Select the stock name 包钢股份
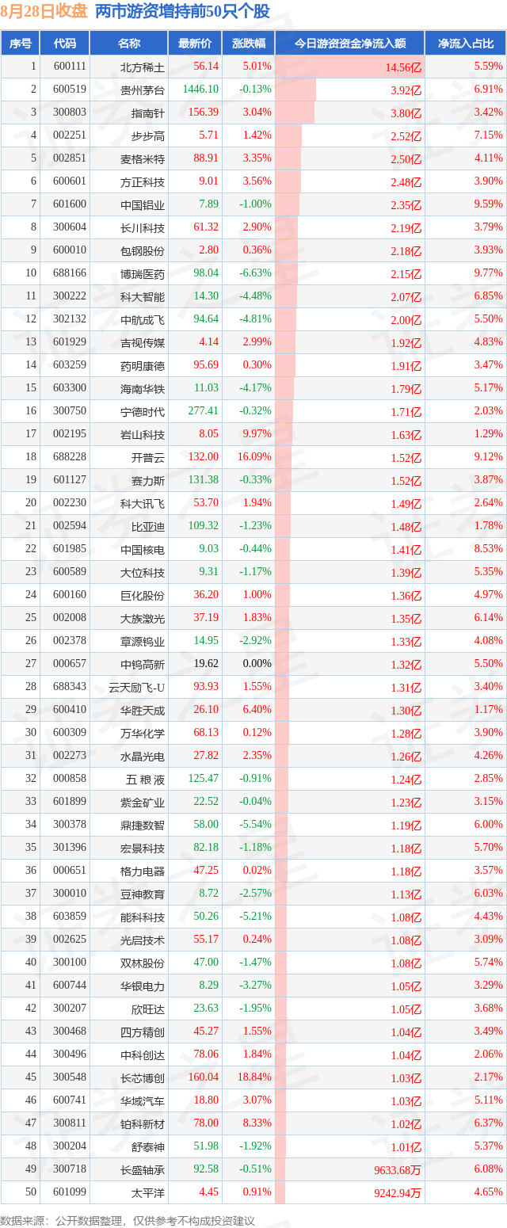This screenshot has height=1228, width=507. coord(143,251)
